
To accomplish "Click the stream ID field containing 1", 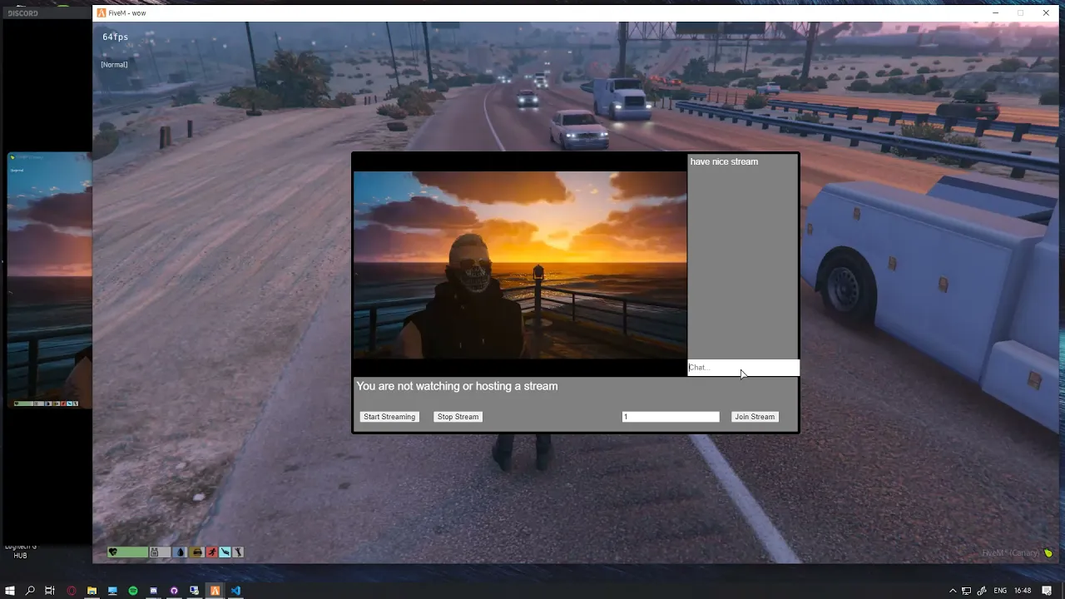I will point(671,417).
